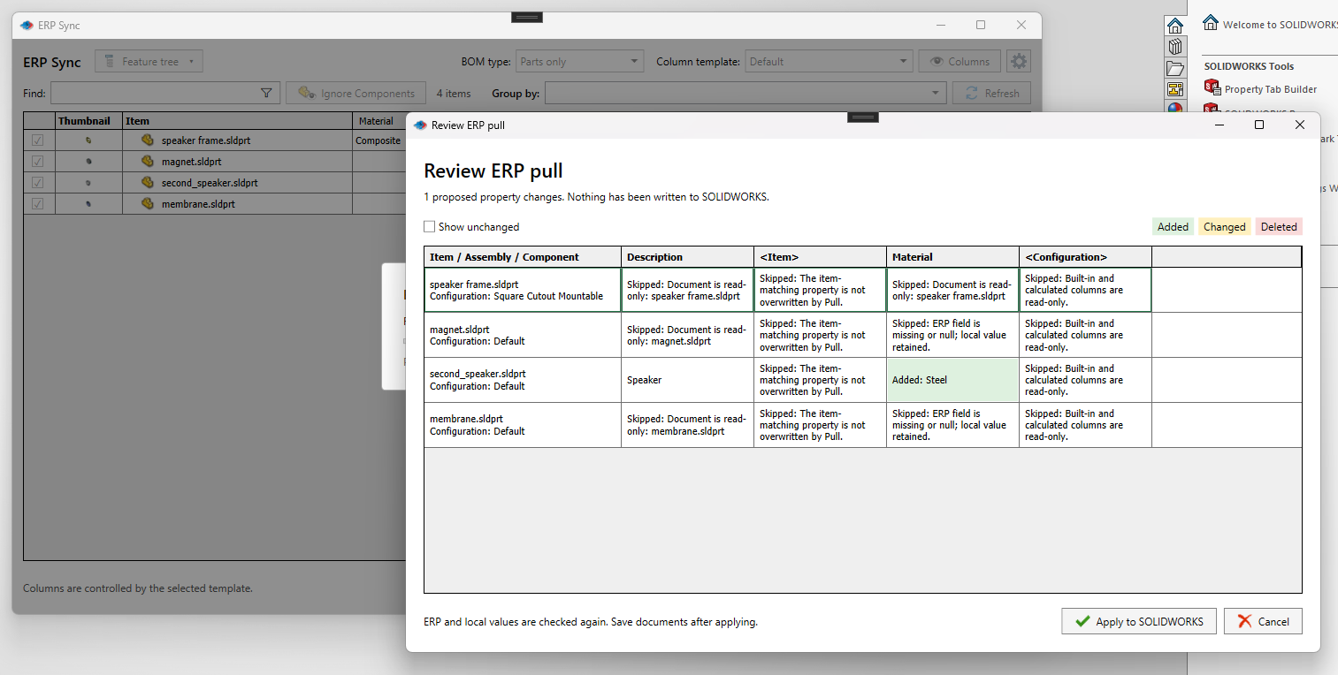Enable the Show unchanged checkbox
This screenshot has height=675, width=1338.
click(430, 227)
